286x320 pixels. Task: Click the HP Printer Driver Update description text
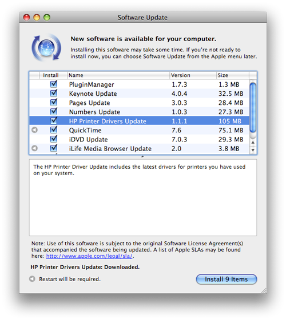[139, 170]
